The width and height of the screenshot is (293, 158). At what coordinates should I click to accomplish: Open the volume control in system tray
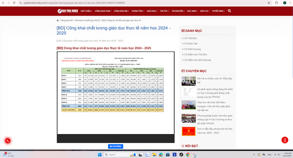click(279, 155)
